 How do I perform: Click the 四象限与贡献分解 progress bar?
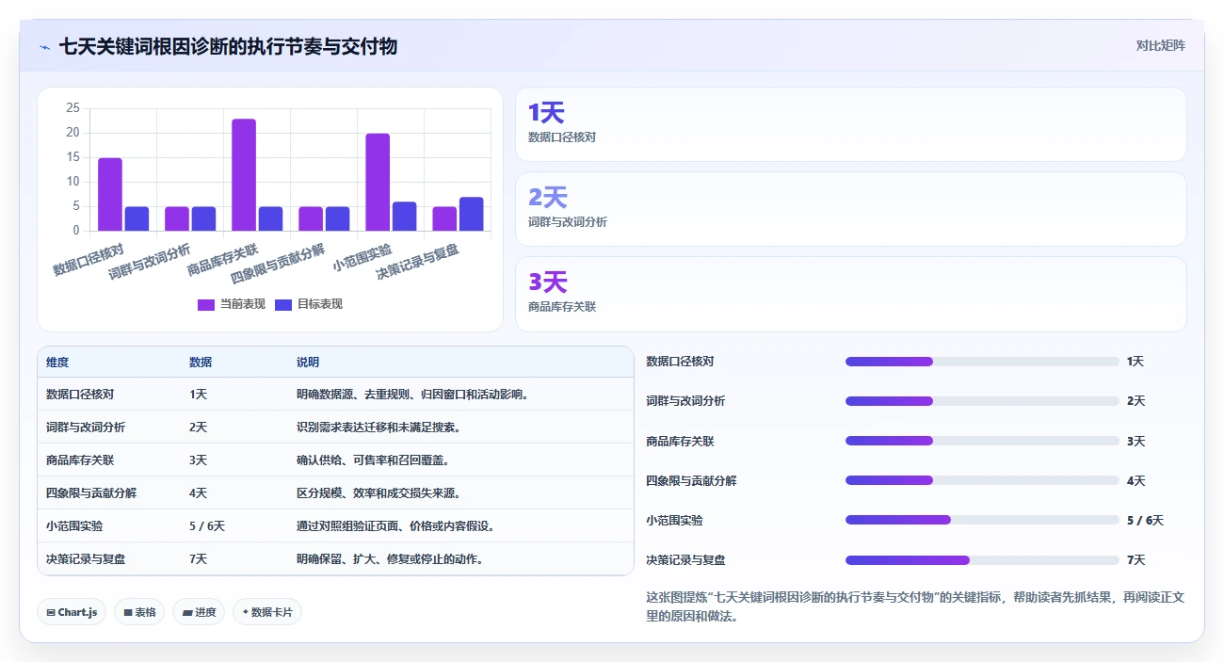point(982,480)
